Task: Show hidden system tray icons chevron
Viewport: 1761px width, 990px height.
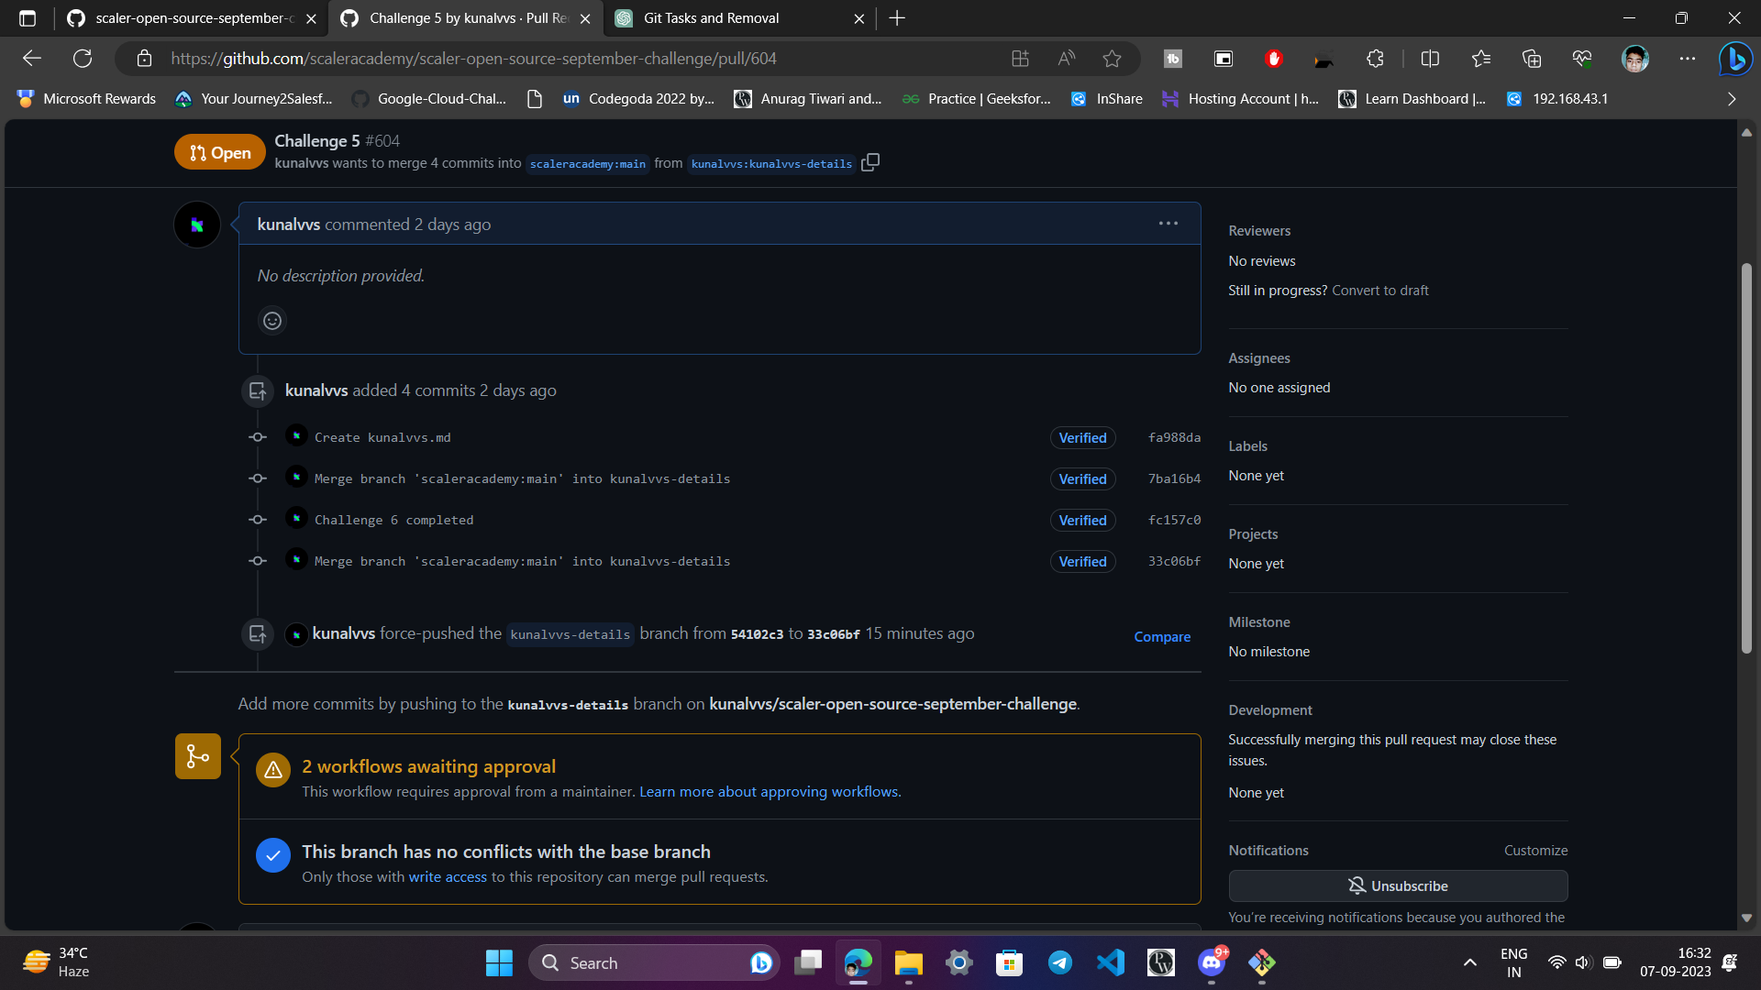Action: pyautogui.click(x=1469, y=962)
